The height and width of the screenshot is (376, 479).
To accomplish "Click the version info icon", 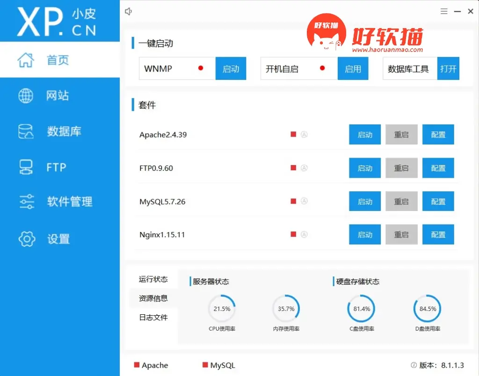I will point(414,365).
